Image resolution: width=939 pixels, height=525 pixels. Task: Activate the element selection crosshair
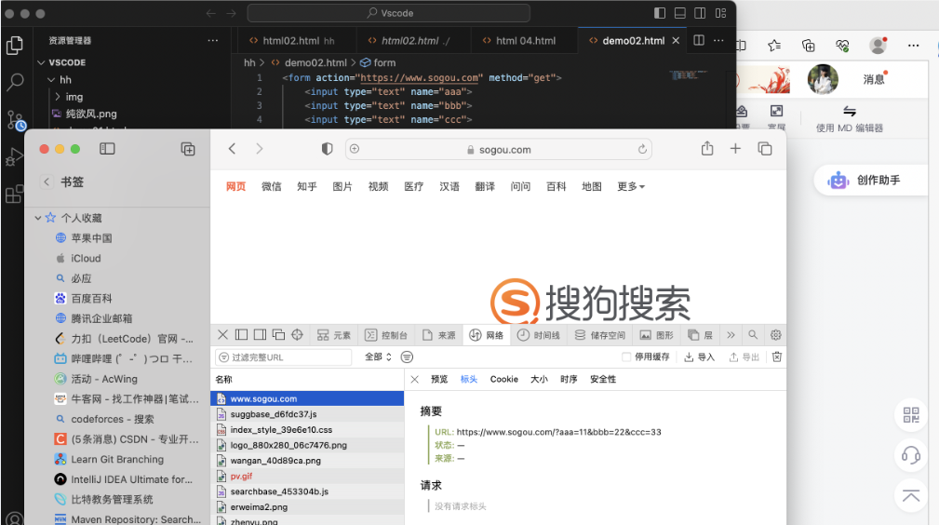(x=297, y=334)
